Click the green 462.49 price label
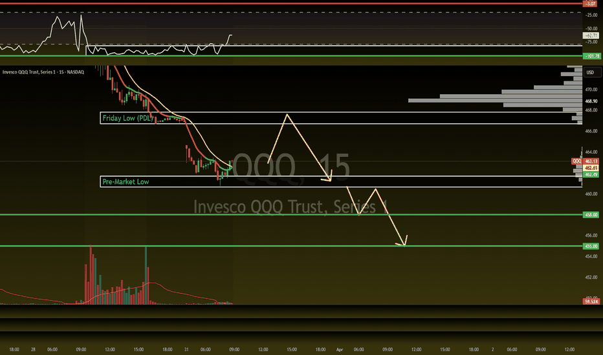 (591, 174)
